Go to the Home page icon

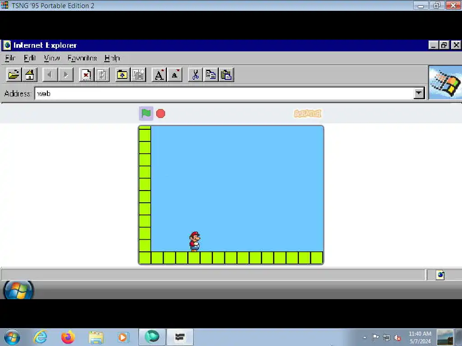(29, 75)
